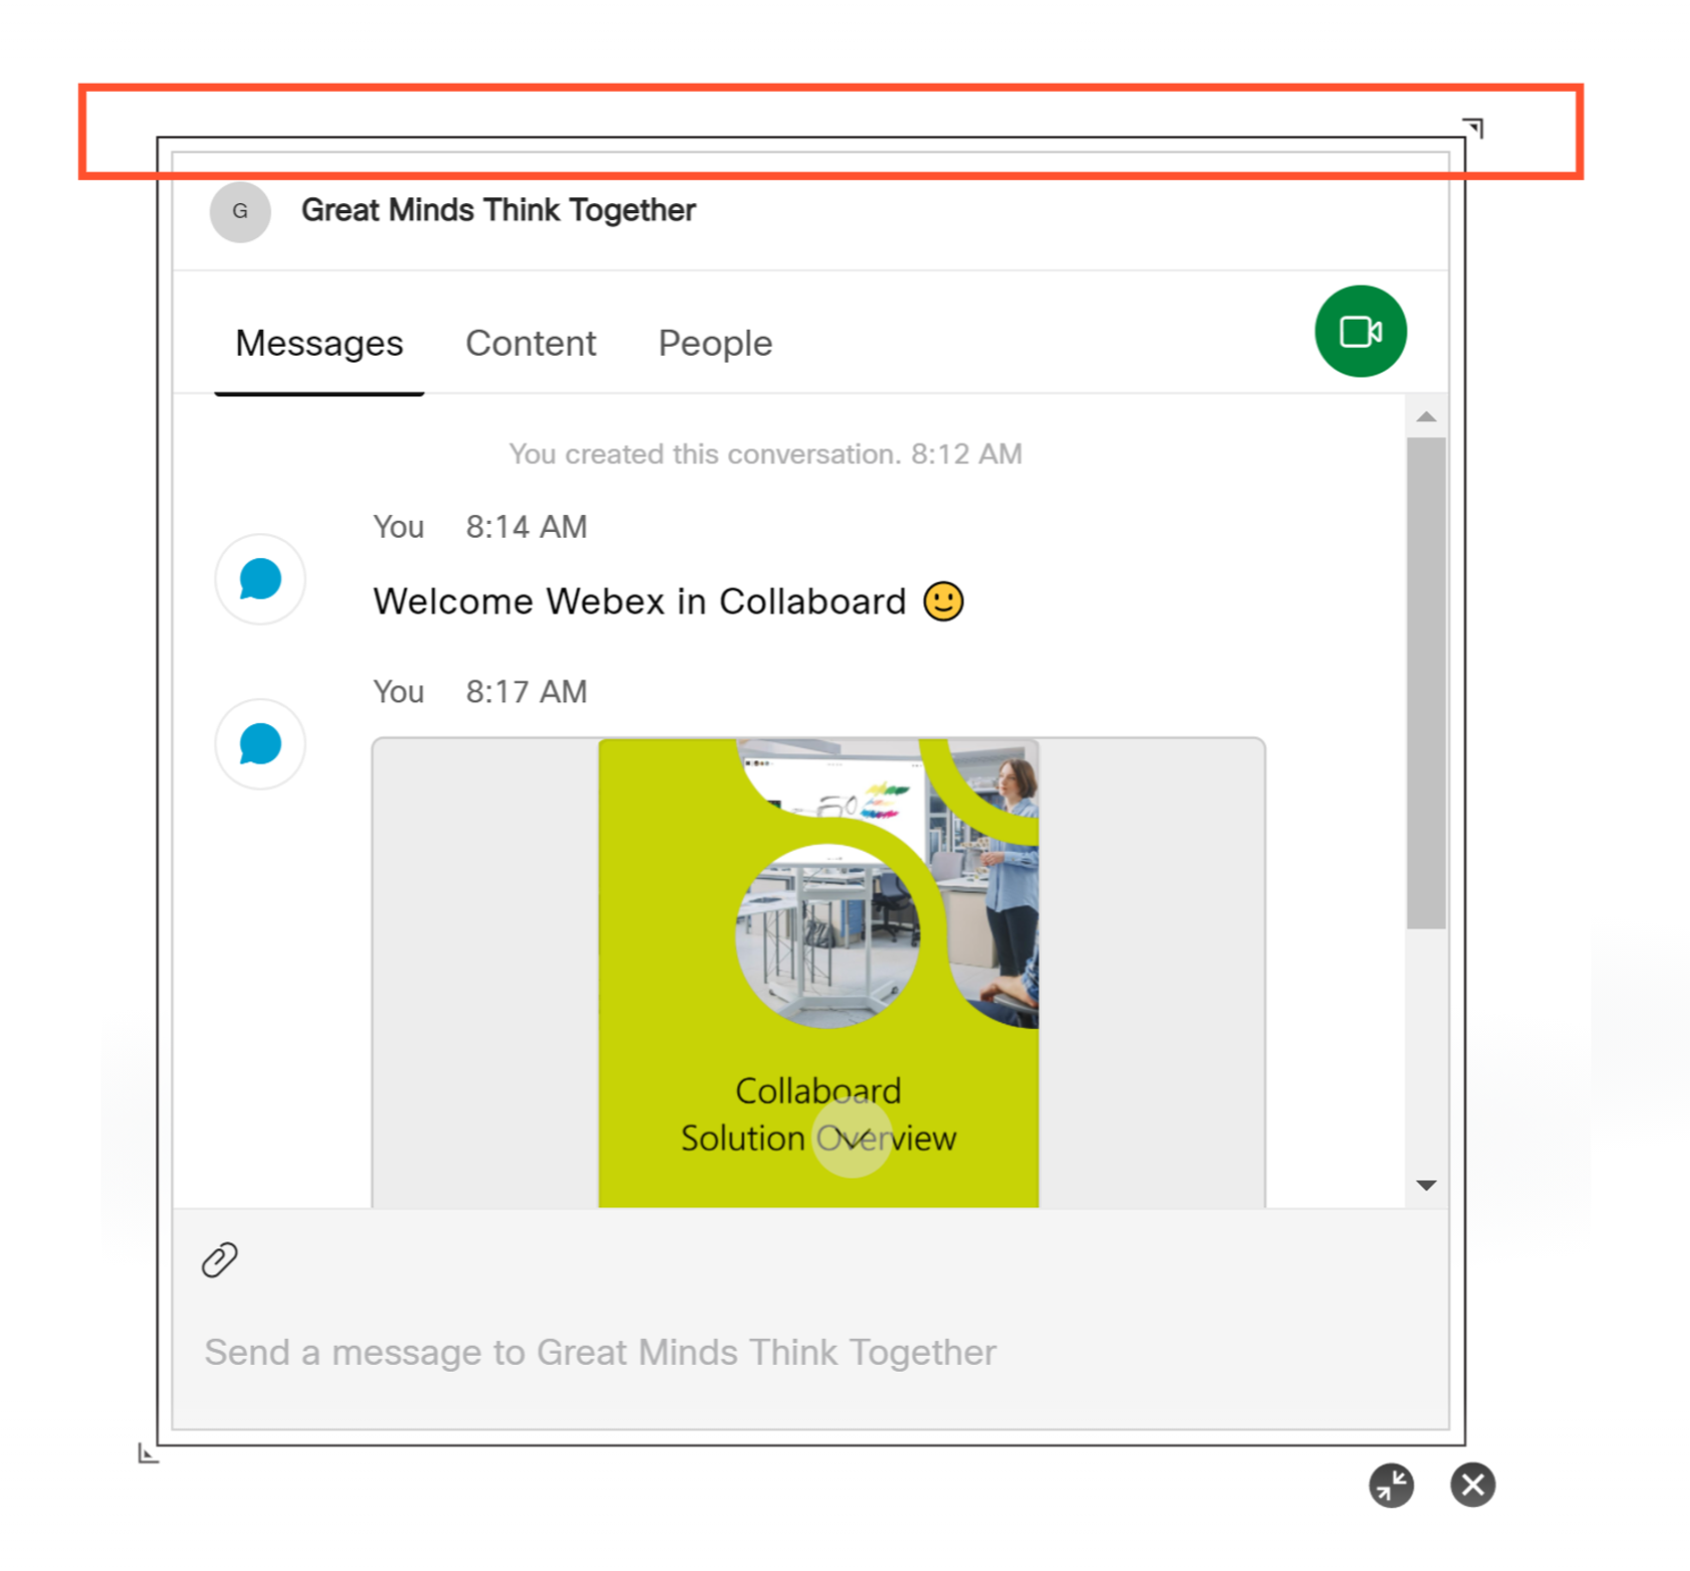Click the chat bubble avatar beside the 8:14 AM message
This screenshot has width=1690, height=1571.
click(x=260, y=579)
